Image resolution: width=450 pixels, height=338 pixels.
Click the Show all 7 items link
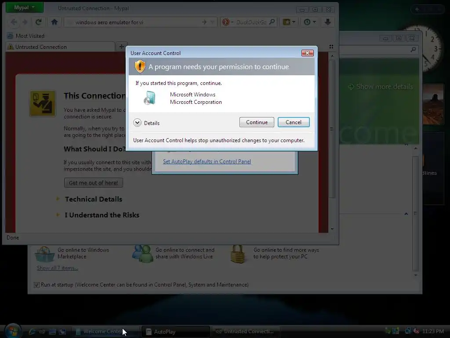click(58, 268)
